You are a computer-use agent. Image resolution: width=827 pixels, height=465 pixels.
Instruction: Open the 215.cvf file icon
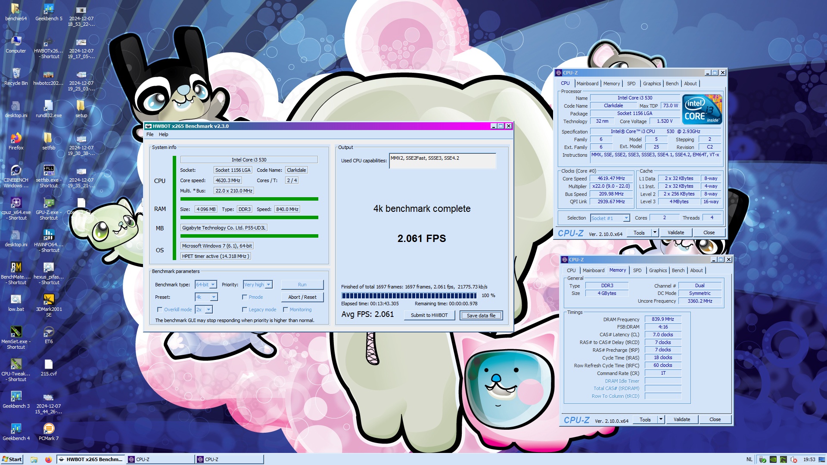[x=49, y=367]
